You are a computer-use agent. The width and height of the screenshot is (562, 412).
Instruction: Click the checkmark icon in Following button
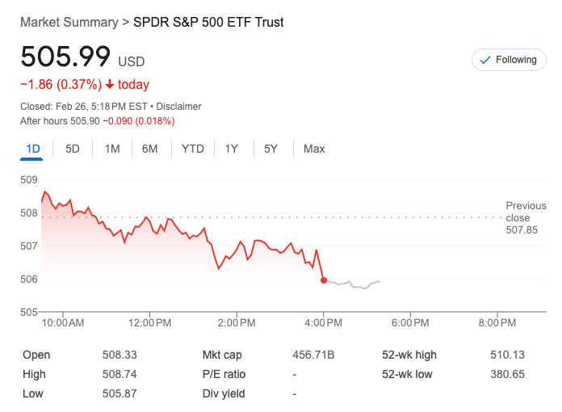click(485, 60)
